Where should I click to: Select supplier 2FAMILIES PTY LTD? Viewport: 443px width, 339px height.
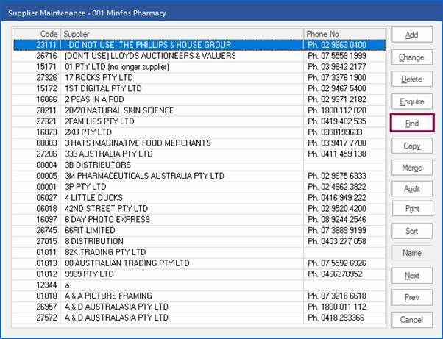point(199,121)
